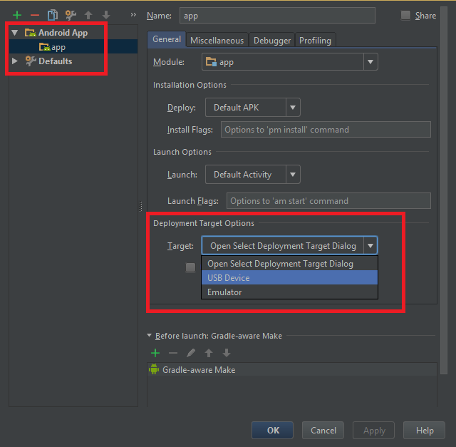456x447 pixels.
Task: Toggle the Share checkbox
Action: [405, 15]
